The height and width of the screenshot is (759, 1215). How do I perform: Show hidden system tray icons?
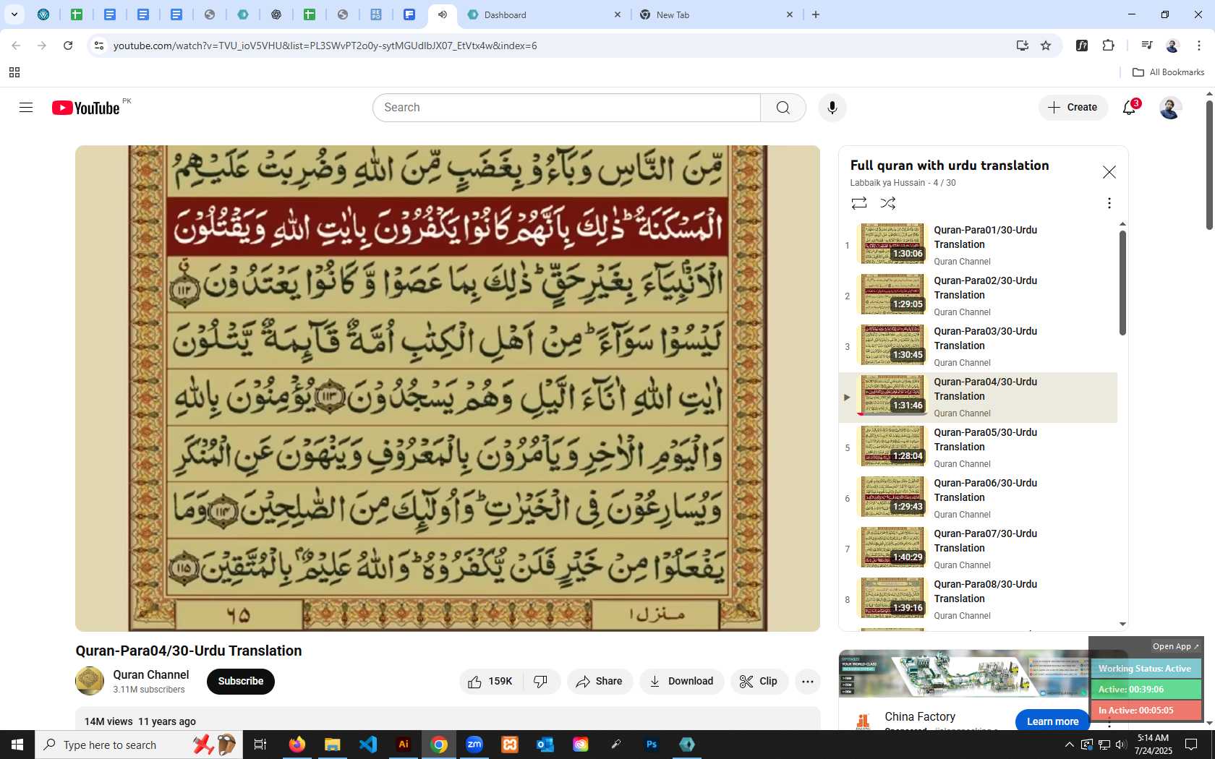pyautogui.click(x=1069, y=745)
